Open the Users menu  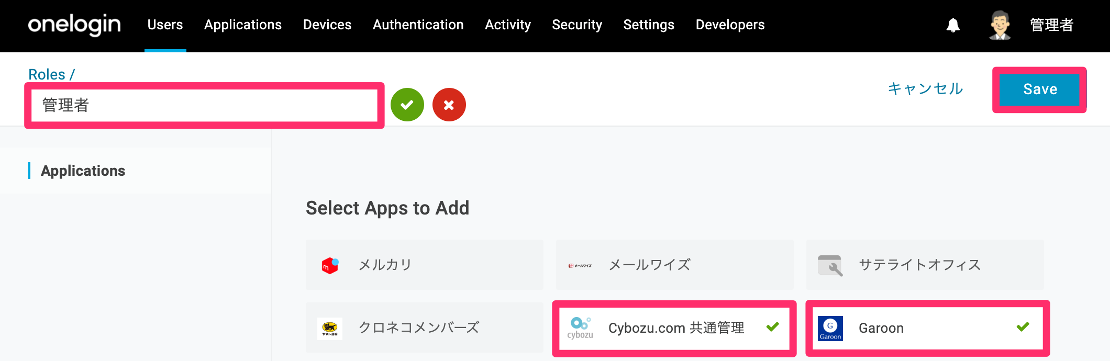click(x=165, y=25)
